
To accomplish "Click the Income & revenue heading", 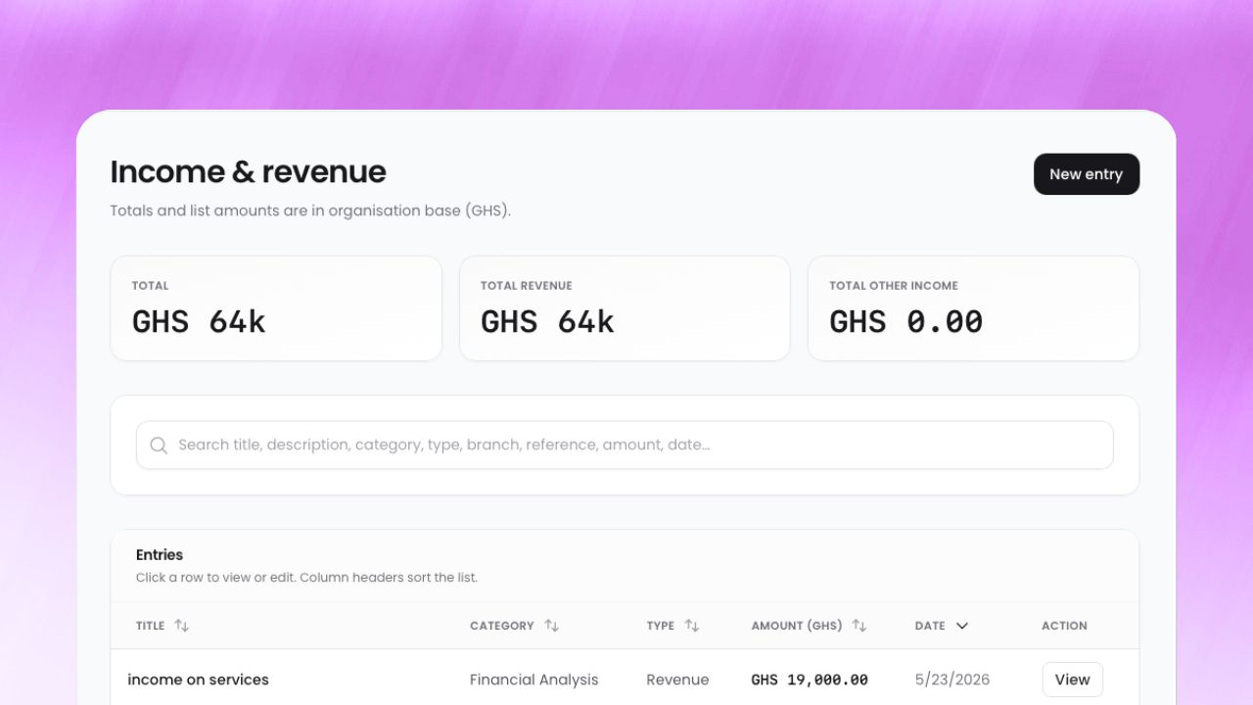I will coord(248,171).
